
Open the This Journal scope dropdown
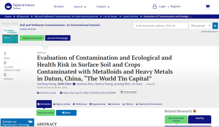point(201,26)
